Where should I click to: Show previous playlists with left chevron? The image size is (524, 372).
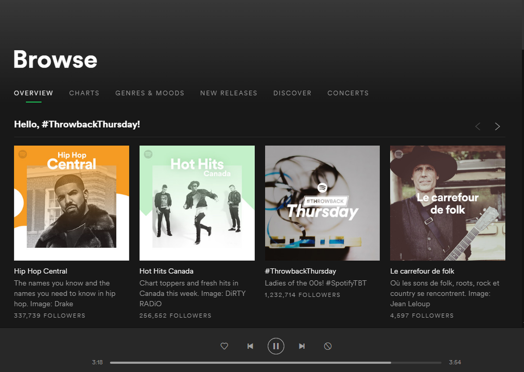tap(478, 126)
